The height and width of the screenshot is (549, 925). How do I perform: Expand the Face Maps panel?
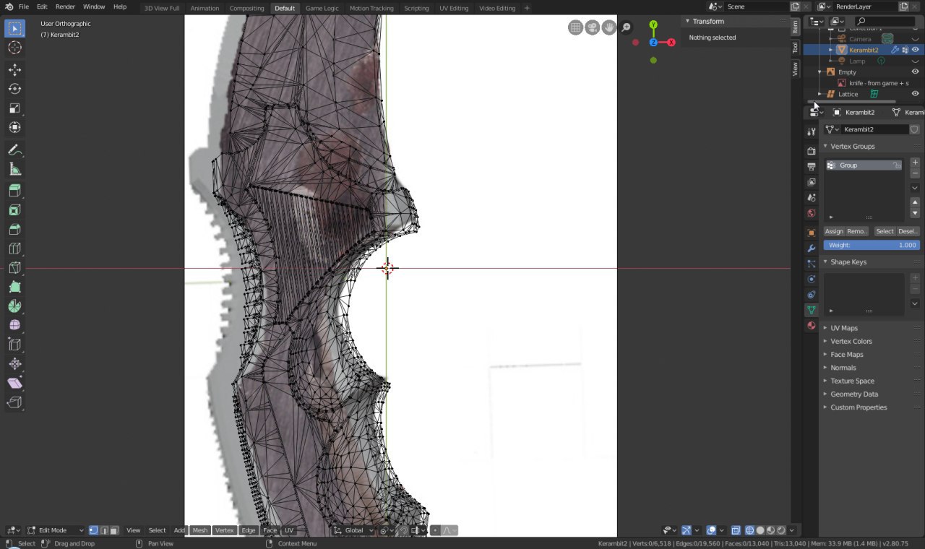tap(847, 355)
